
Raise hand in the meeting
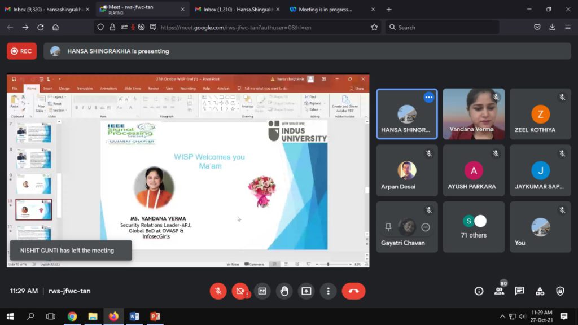click(x=284, y=291)
